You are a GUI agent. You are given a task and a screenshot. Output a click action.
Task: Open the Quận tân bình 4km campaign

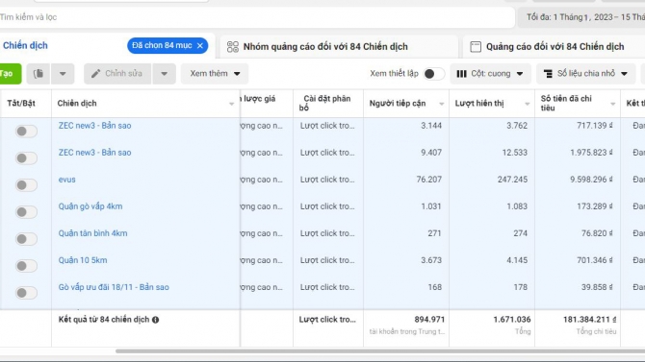92,233
